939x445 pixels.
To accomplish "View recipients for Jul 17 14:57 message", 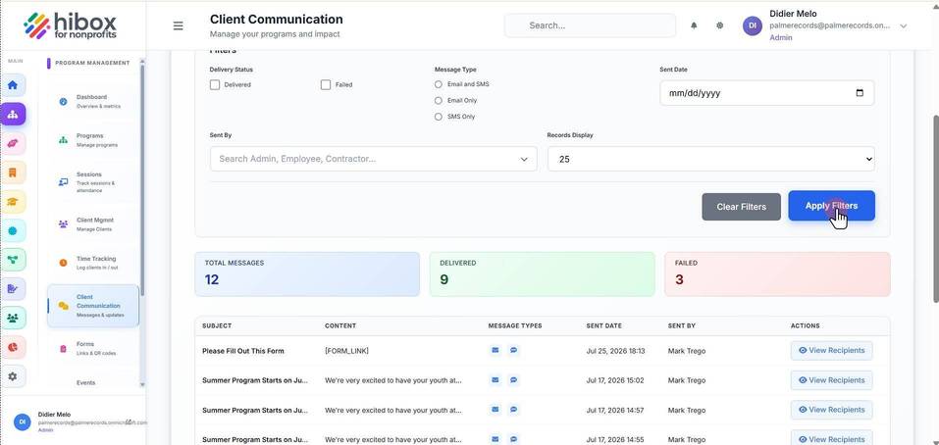I will [x=832, y=410].
